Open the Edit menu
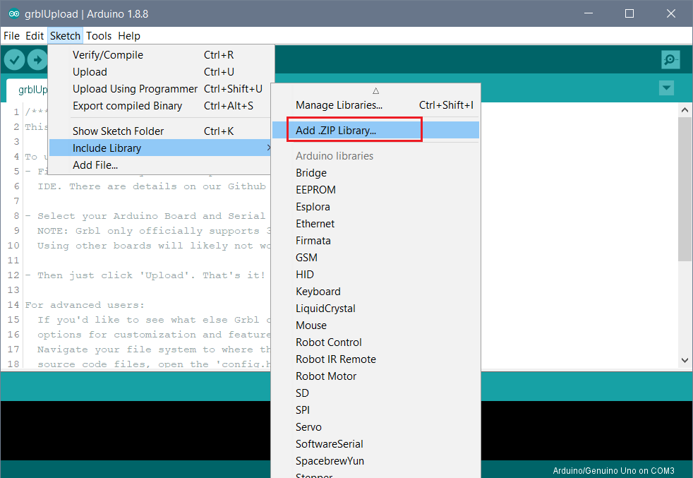The image size is (693, 478). coord(35,36)
